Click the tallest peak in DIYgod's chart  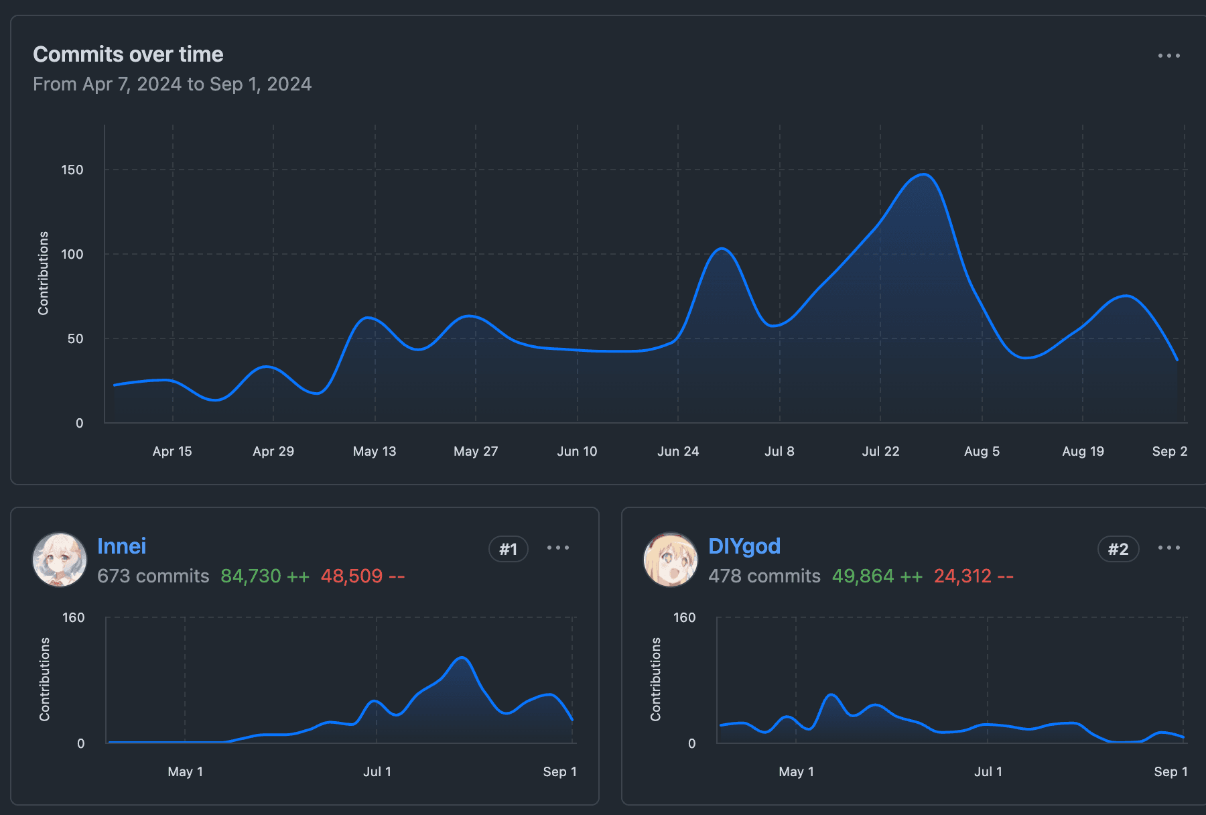pyautogui.click(x=831, y=695)
